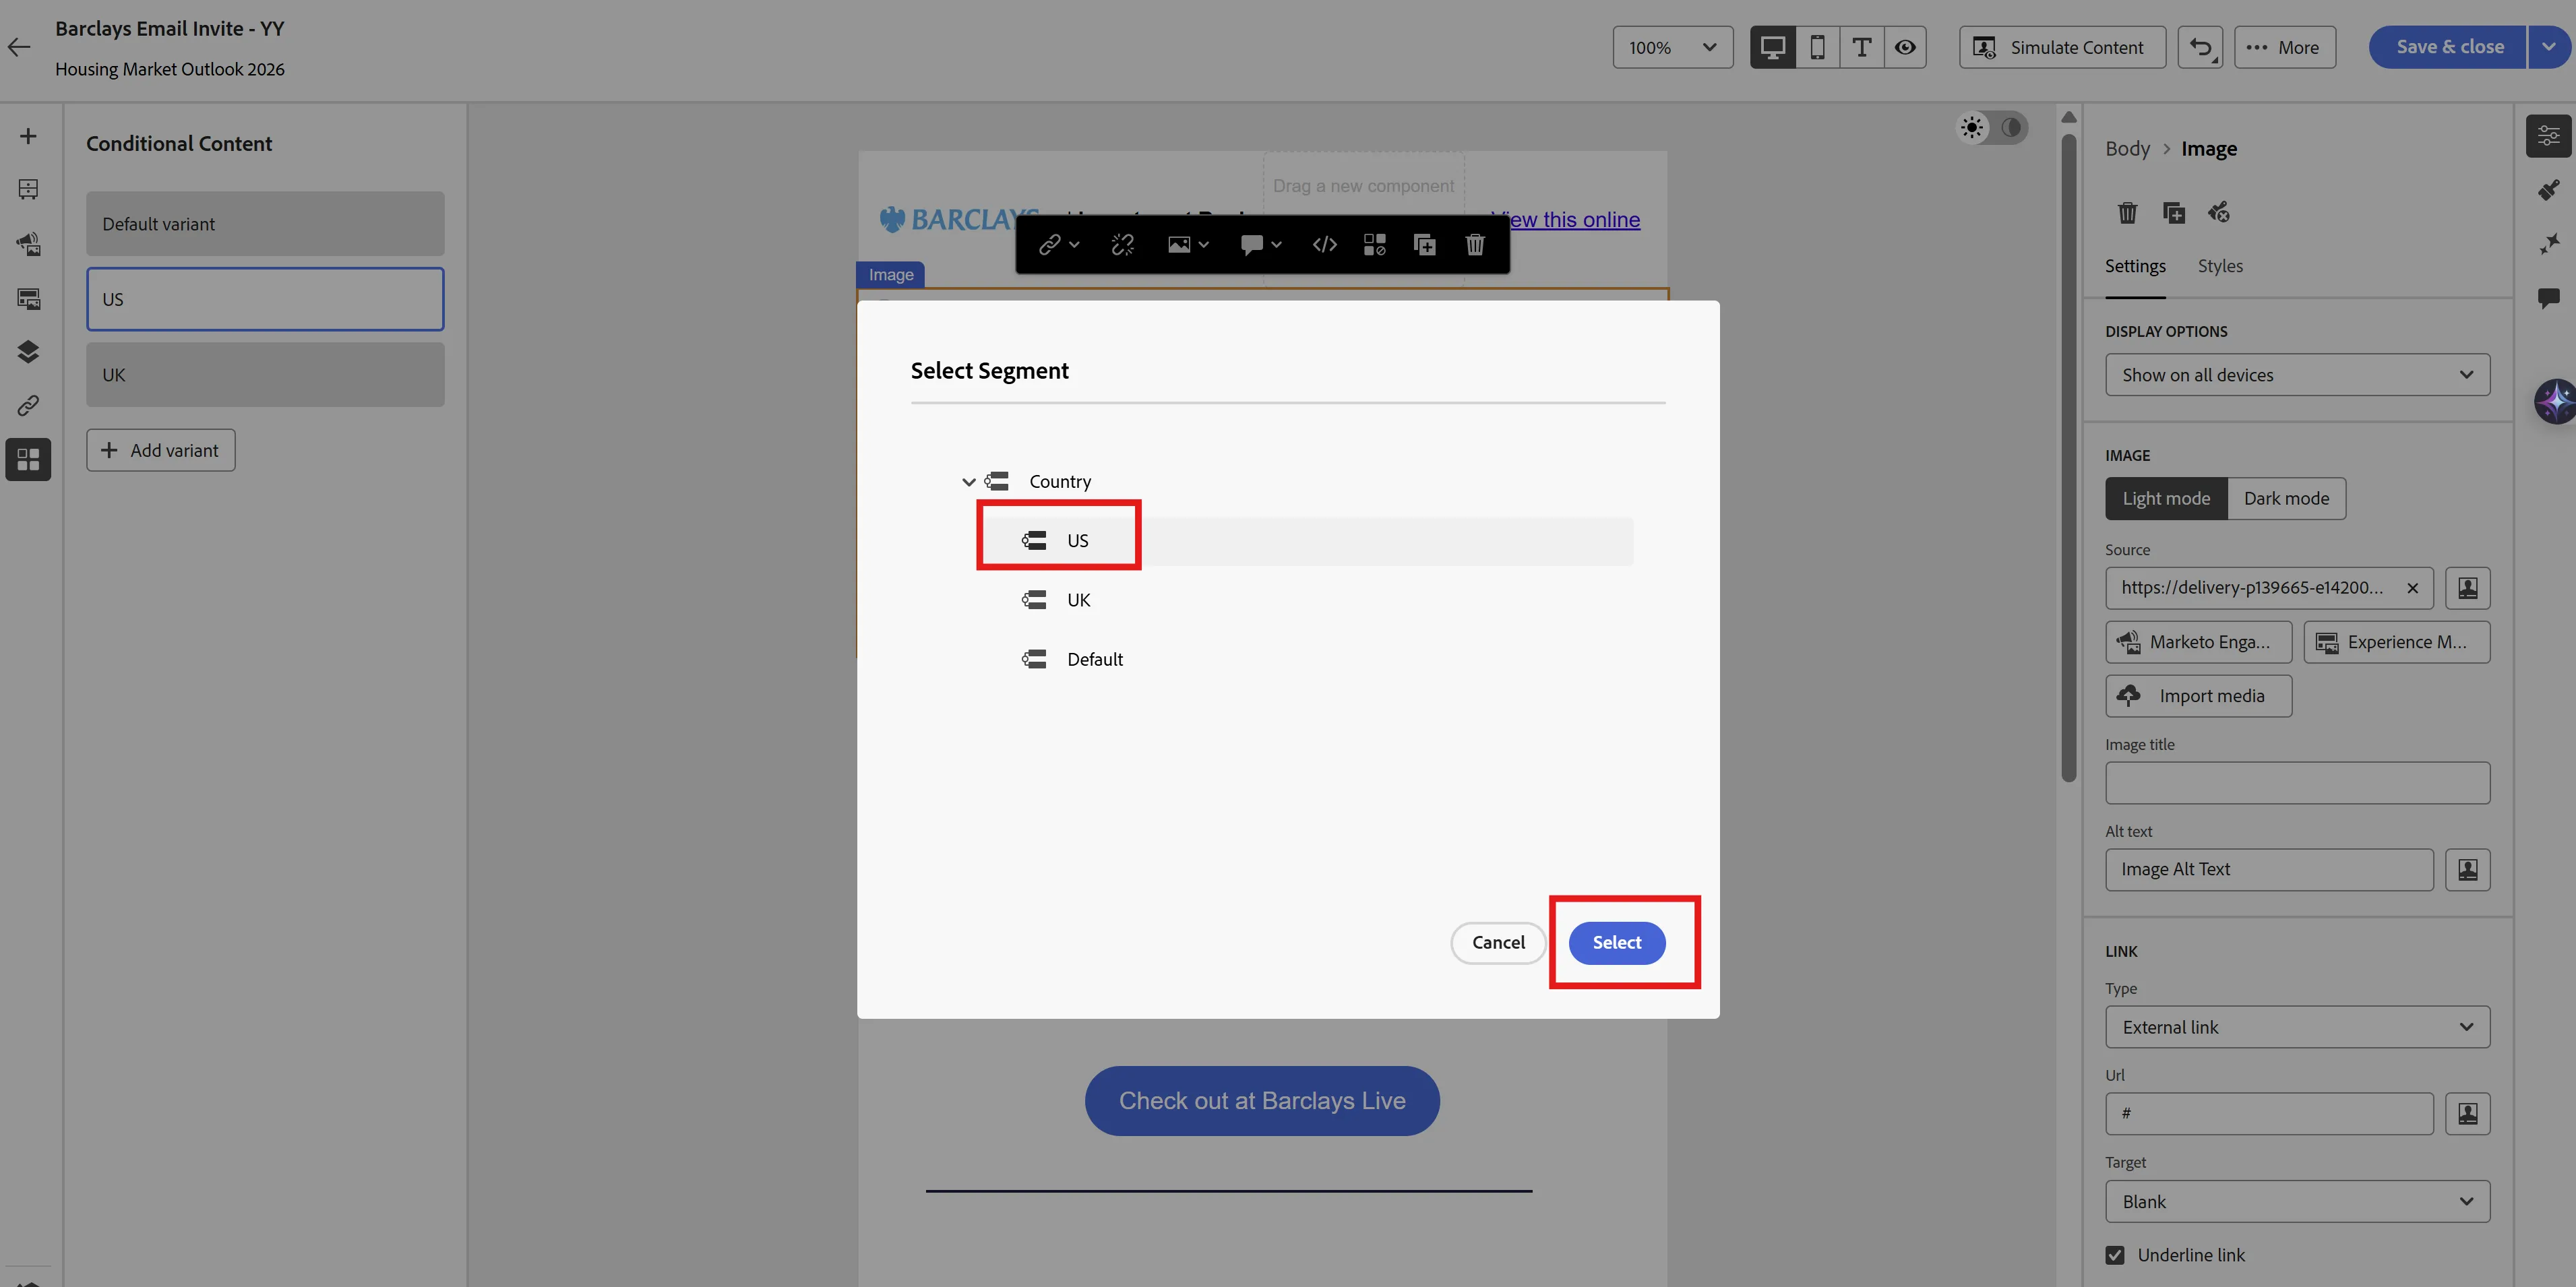
Task: Click the undo icon in the top toolbar
Action: pyautogui.click(x=2200, y=47)
